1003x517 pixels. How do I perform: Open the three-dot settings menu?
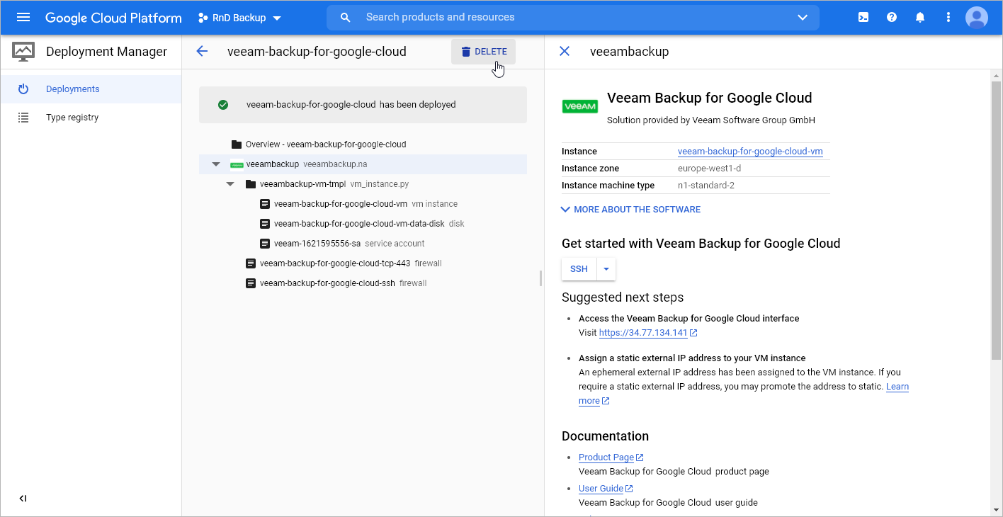click(948, 18)
